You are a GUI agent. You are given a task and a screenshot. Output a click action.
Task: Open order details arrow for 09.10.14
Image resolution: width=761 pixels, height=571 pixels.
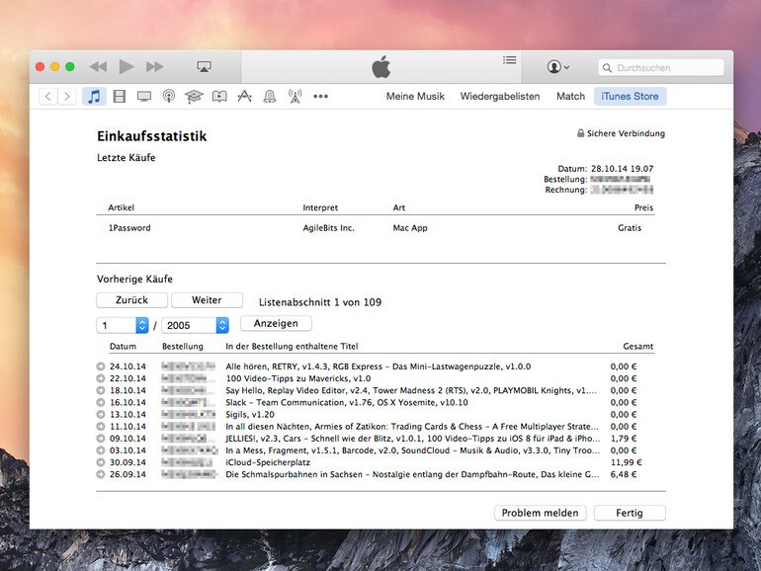pos(101,439)
